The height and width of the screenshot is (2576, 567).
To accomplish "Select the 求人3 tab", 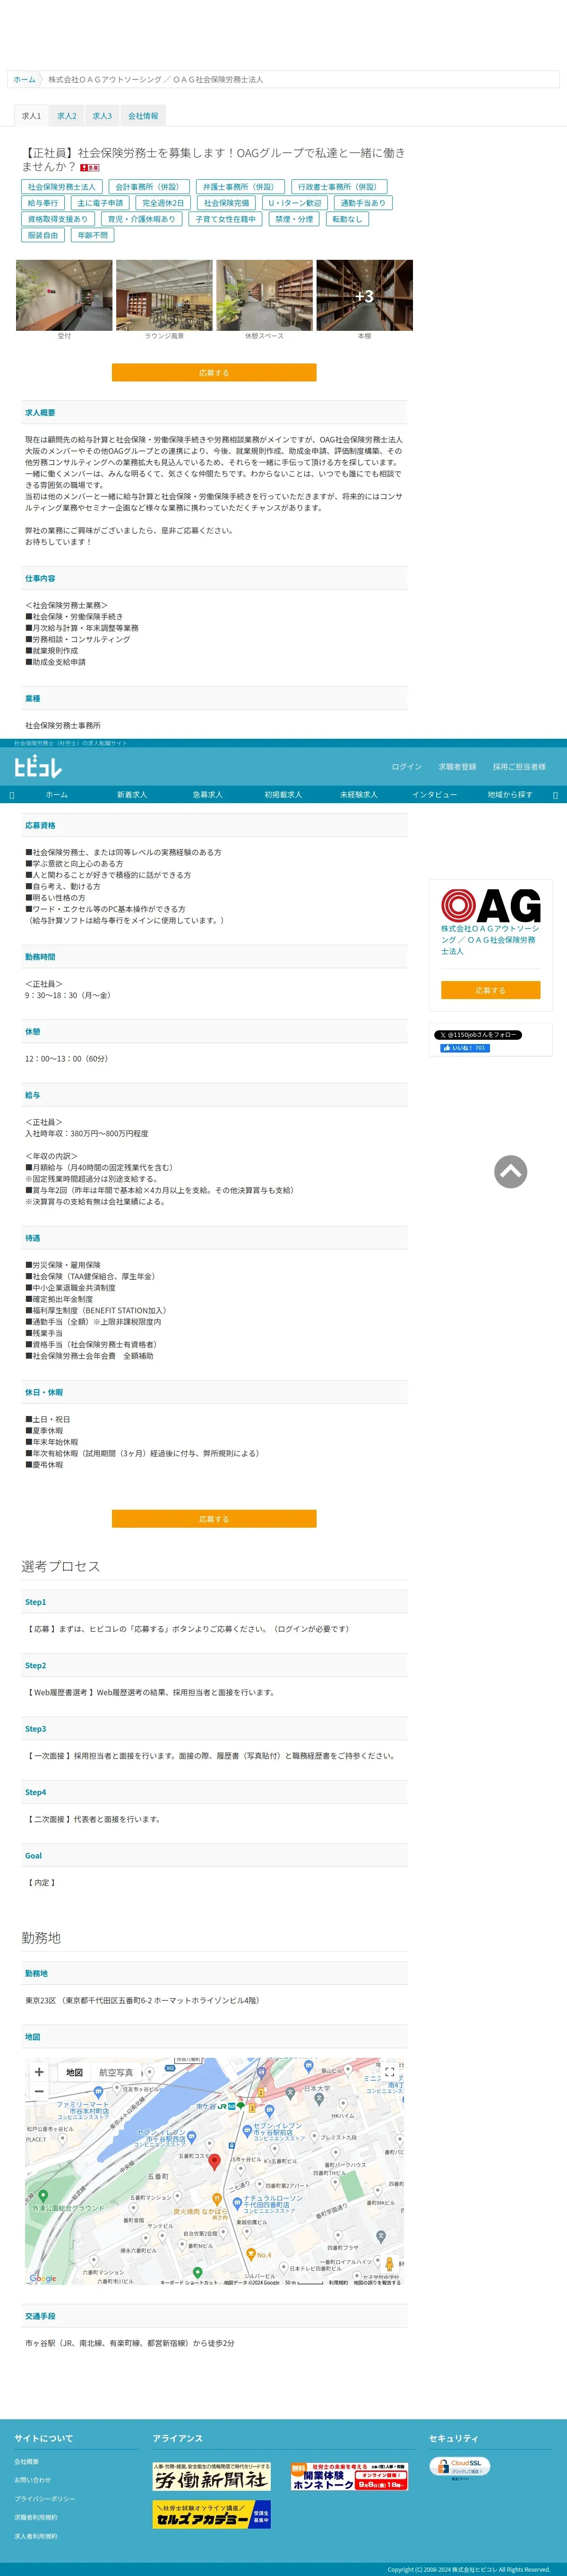I will pos(102,116).
